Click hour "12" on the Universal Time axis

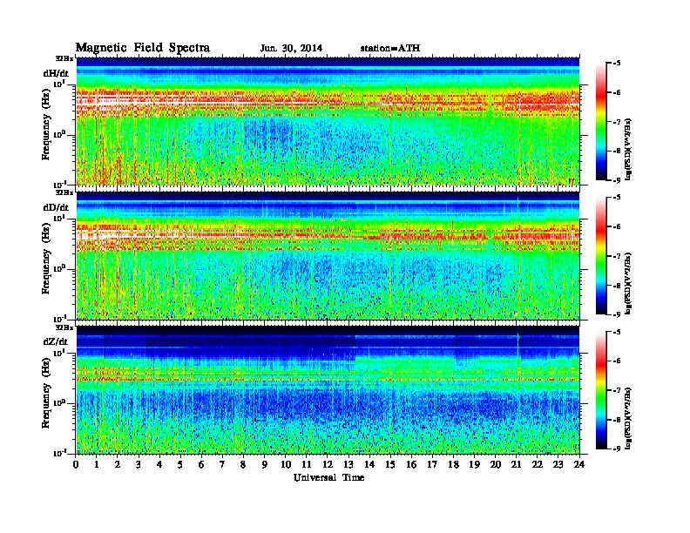click(x=328, y=465)
